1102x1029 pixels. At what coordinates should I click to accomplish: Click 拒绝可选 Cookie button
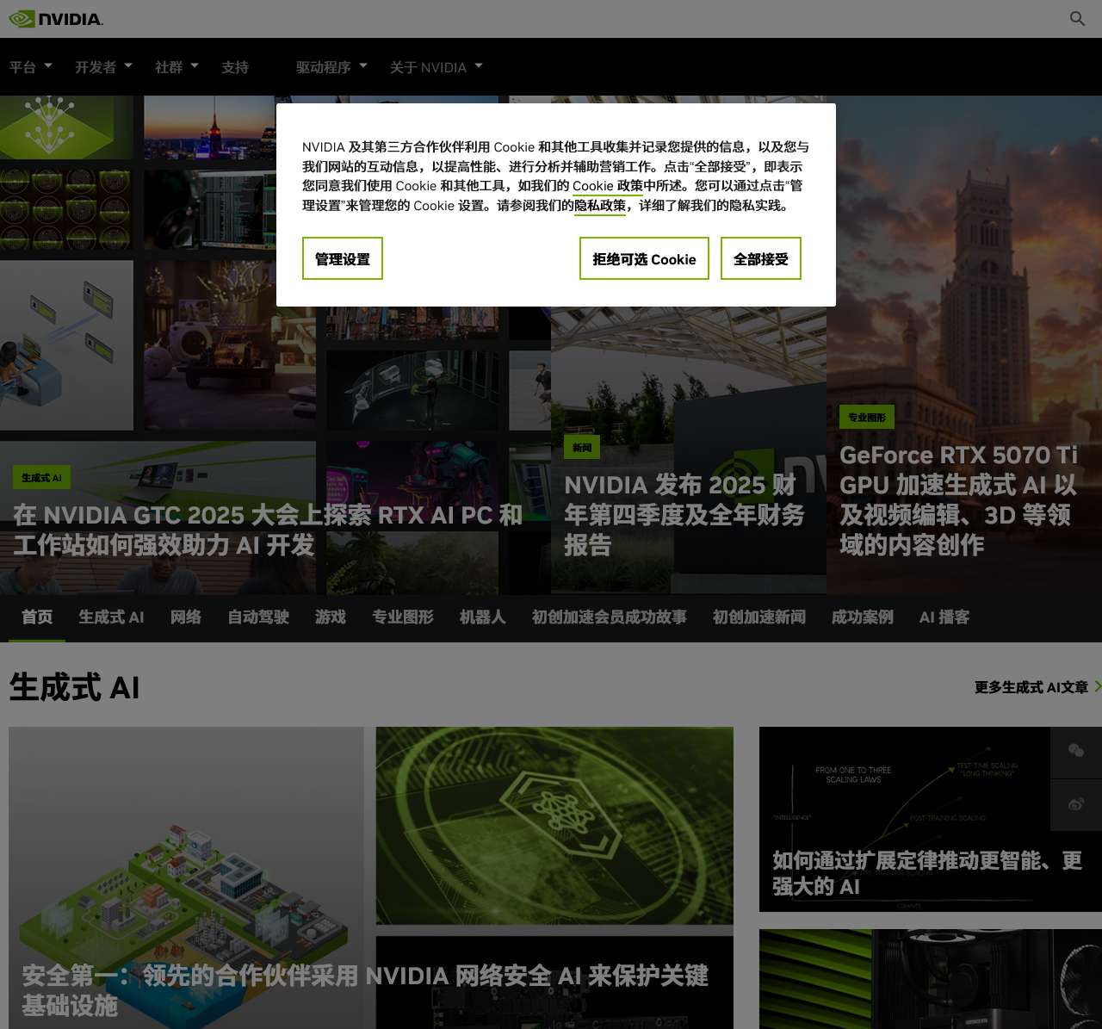[x=644, y=258]
